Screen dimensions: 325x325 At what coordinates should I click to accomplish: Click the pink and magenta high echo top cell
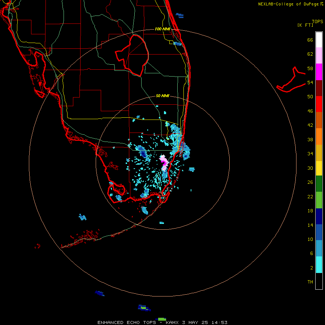coord(164,162)
